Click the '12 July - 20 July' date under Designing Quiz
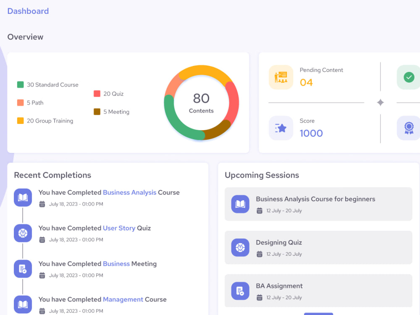The width and height of the screenshot is (420, 315). click(x=284, y=254)
